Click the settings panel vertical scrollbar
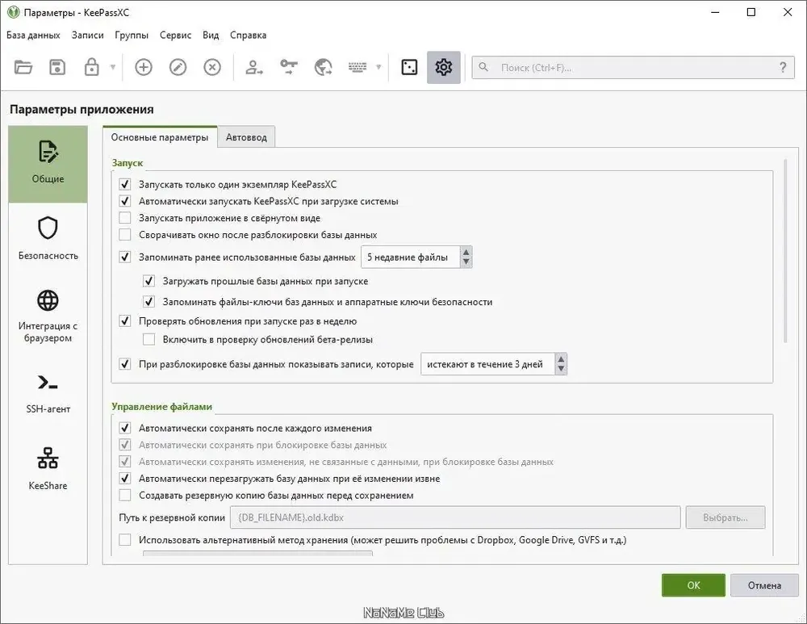The height and width of the screenshot is (624, 807). [785, 251]
